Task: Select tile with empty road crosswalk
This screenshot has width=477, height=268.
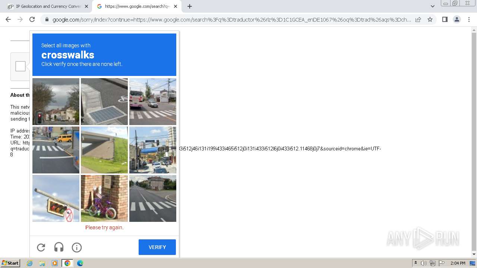Action: pyautogui.click(x=153, y=198)
